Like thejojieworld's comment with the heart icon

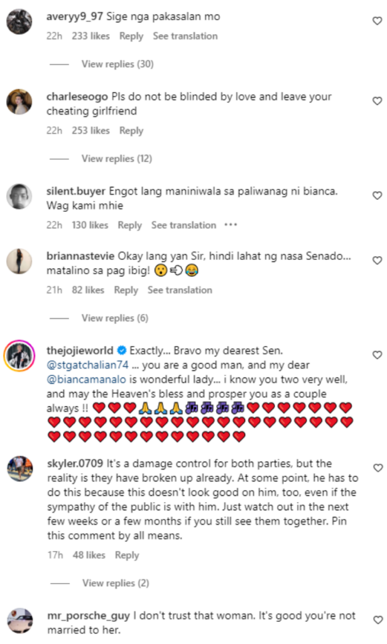(377, 355)
